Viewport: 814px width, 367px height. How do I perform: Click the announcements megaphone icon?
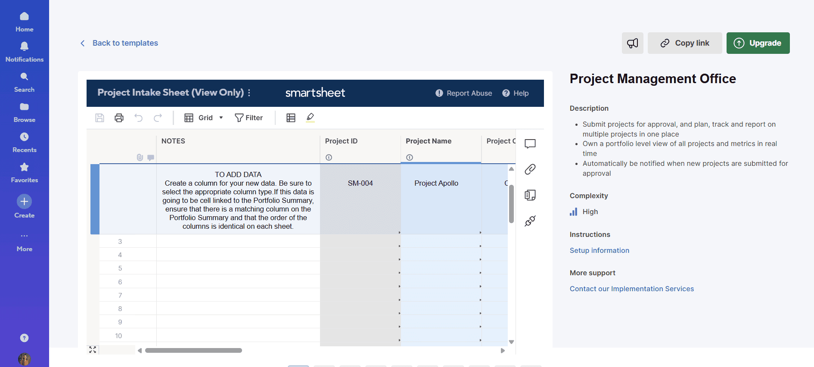coord(632,43)
